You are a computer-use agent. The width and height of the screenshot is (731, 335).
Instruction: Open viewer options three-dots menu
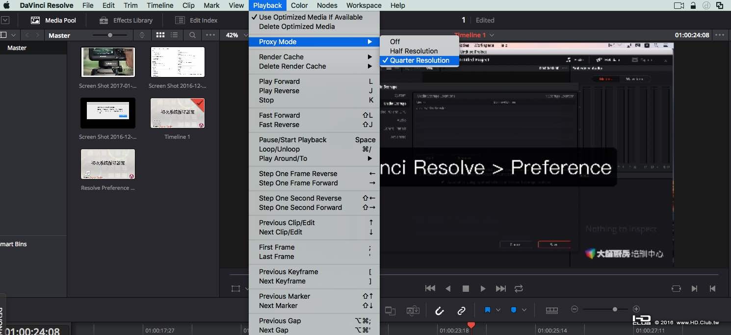point(720,35)
